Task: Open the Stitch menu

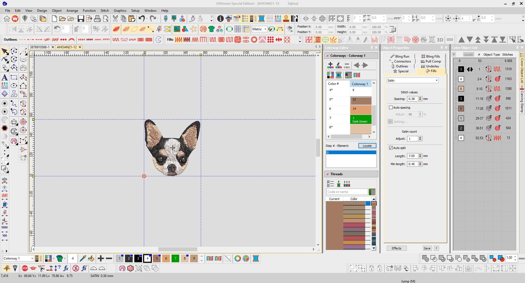Action: click(x=105, y=11)
